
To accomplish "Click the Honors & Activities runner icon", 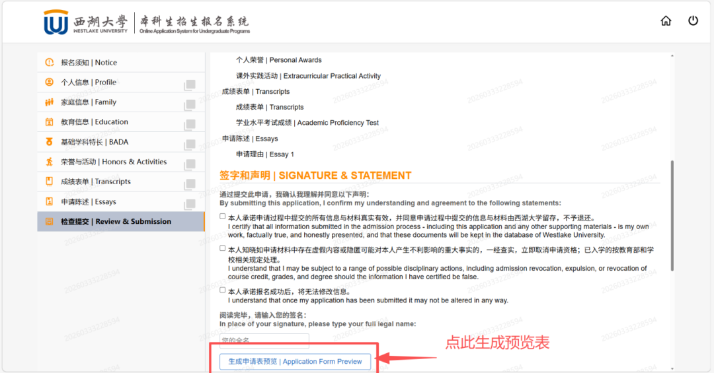I will (49, 162).
